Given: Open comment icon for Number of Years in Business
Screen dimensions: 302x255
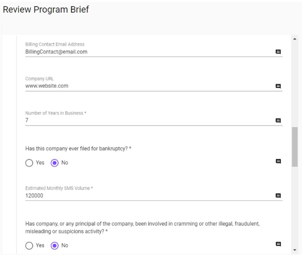Looking at the screenshot, I should [x=278, y=120].
